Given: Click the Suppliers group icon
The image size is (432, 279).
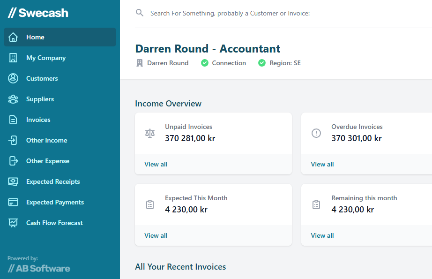Looking at the screenshot, I should [x=13, y=99].
